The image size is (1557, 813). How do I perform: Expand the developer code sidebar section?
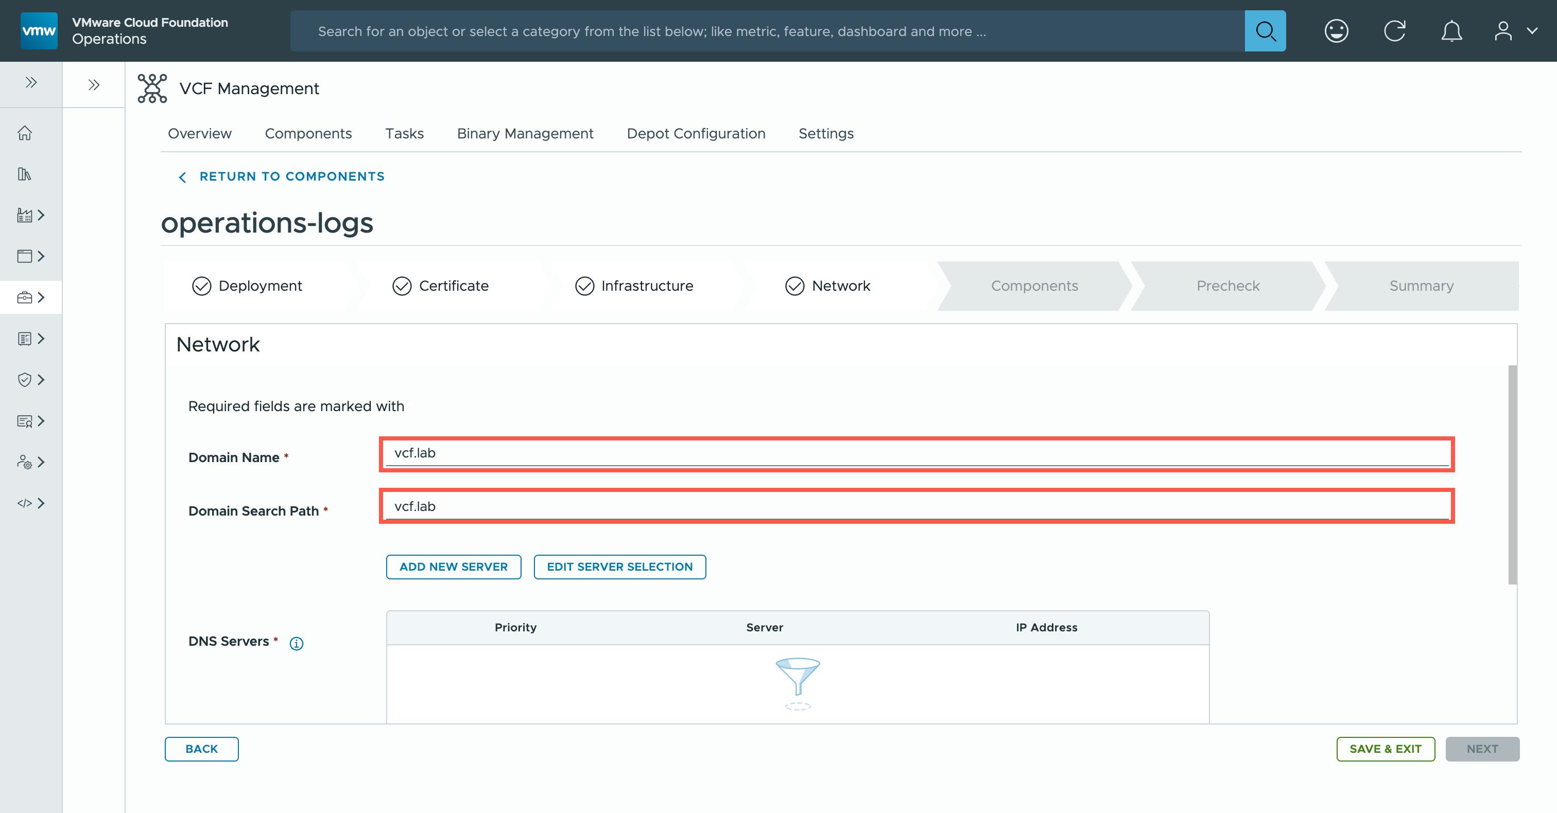pos(31,503)
